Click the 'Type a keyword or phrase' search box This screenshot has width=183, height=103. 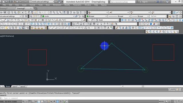pyautogui.click(x=123, y=2)
